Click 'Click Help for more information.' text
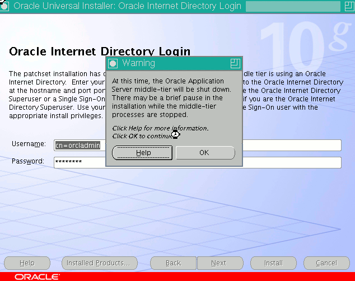This screenshot has width=355, height=281. click(x=160, y=128)
